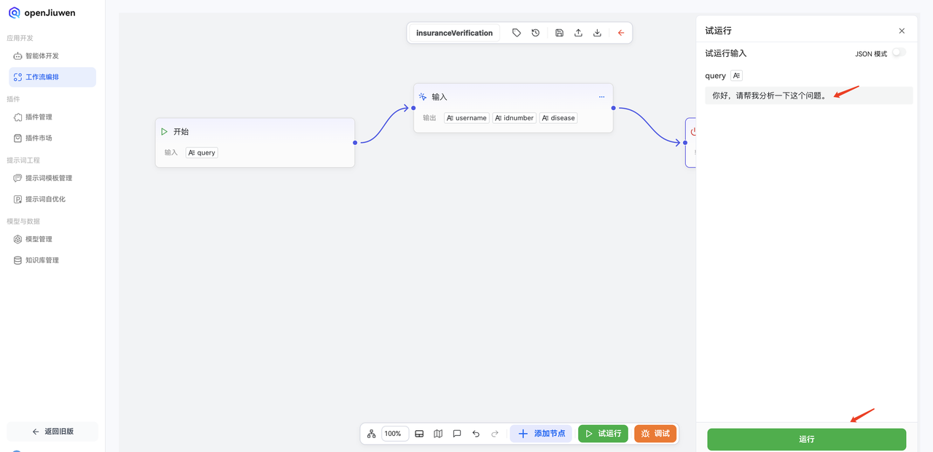
Task: Click the save floppy disk icon
Action: (559, 33)
